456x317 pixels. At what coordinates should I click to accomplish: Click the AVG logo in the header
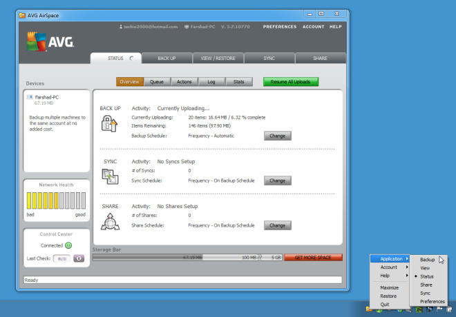[x=50, y=42]
